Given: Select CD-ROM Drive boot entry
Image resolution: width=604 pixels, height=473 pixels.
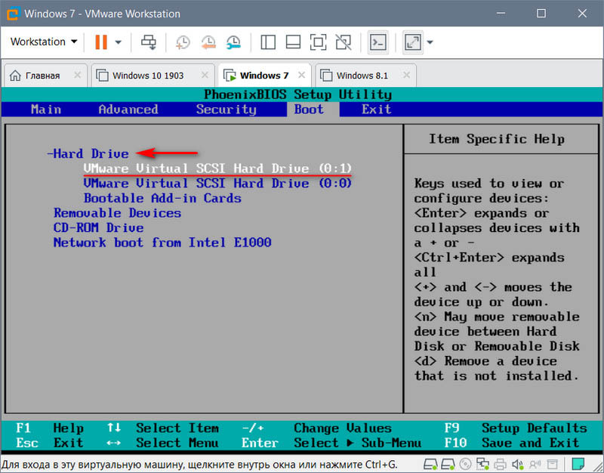Looking at the screenshot, I should pyautogui.click(x=98, y=227).
